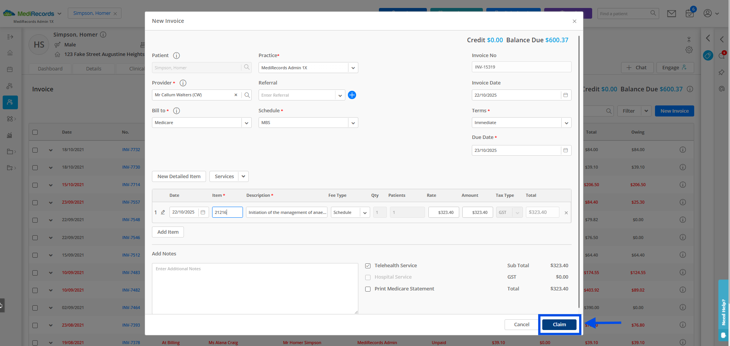Image resolution: width=730 pixels, height=346 pixels.
Task: Click the Enter Additional Notes text area
Action: click(255, 288)
